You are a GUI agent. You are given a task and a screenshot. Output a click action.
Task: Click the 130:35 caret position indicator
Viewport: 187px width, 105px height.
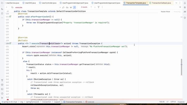tap(162, 102)
